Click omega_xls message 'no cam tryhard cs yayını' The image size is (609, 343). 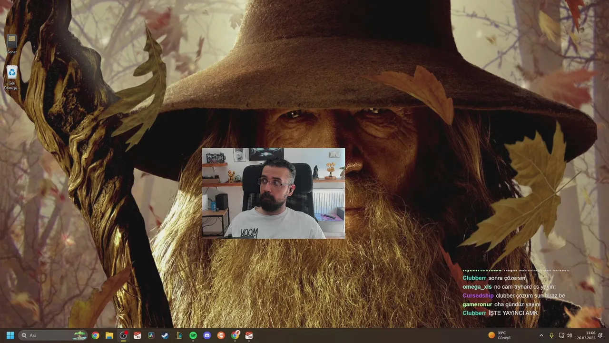[x=525, y=287]
